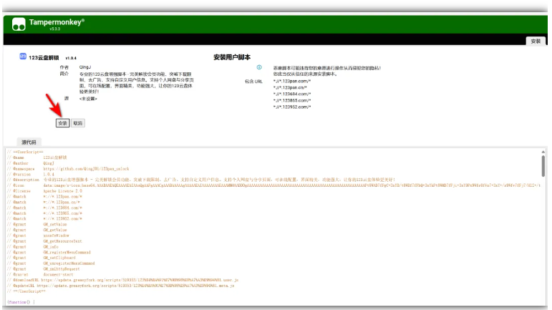
Task: Click the @author QingJ line in source code
Action: [31, 163]
